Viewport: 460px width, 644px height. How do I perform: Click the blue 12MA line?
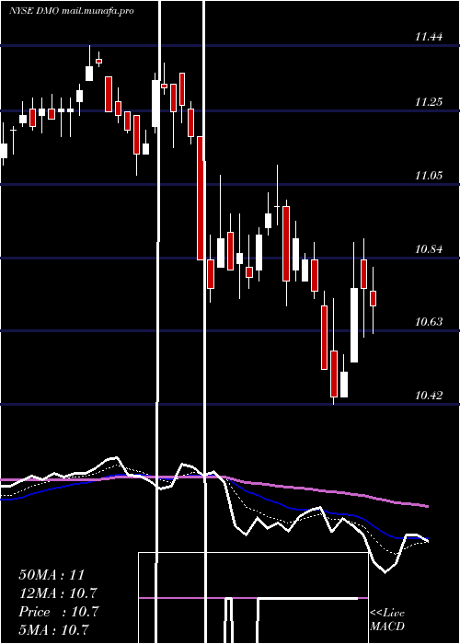click(x=287, y=507)
